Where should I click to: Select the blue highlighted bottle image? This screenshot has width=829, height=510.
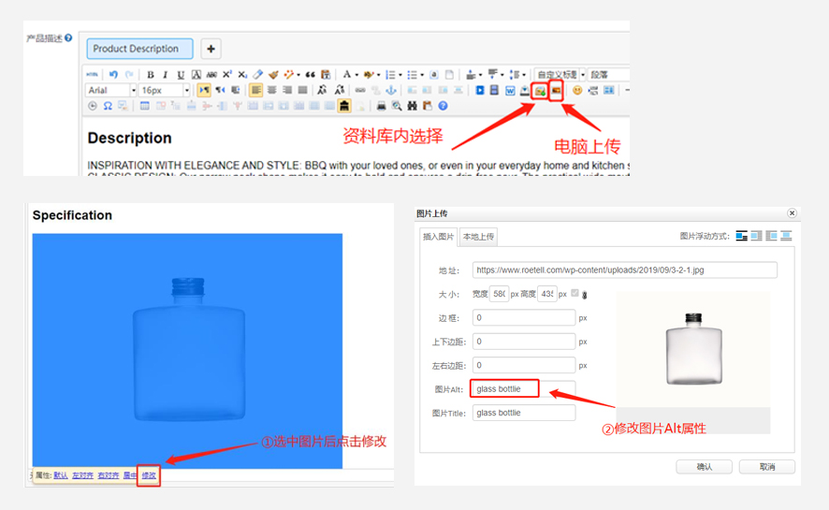point(187,351)
